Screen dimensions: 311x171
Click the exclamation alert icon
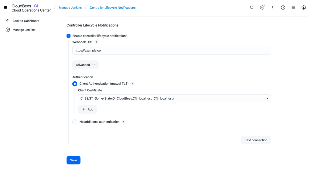pyautogui.click(x=273, y=8)
